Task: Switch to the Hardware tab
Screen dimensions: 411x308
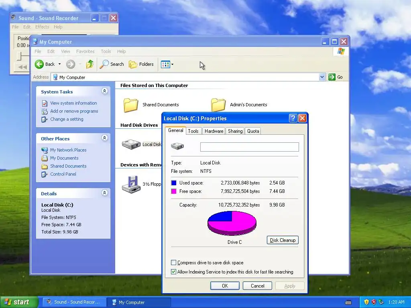Action: [x=214, y=131]
